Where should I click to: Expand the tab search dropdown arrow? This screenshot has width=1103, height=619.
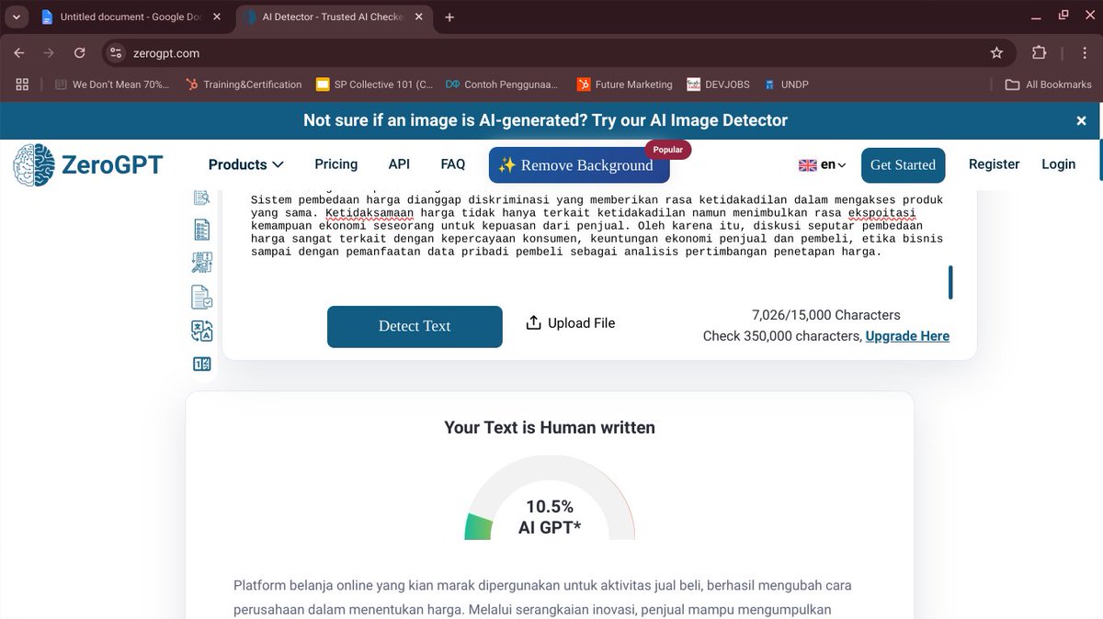[17, 17]
